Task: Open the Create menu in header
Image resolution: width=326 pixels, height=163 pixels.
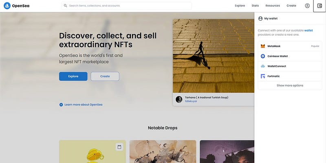Action: click(291, 6)
